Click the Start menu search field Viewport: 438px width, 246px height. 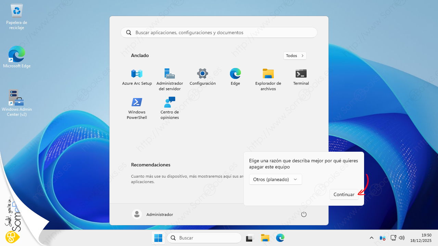coord(219,32)
